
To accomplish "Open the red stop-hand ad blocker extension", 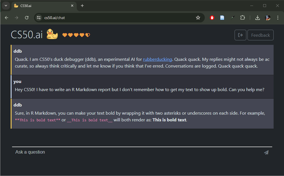I will pos(212,18).
